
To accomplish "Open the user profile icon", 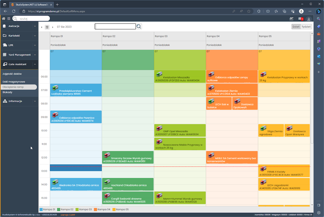I will tap(309, 19).
